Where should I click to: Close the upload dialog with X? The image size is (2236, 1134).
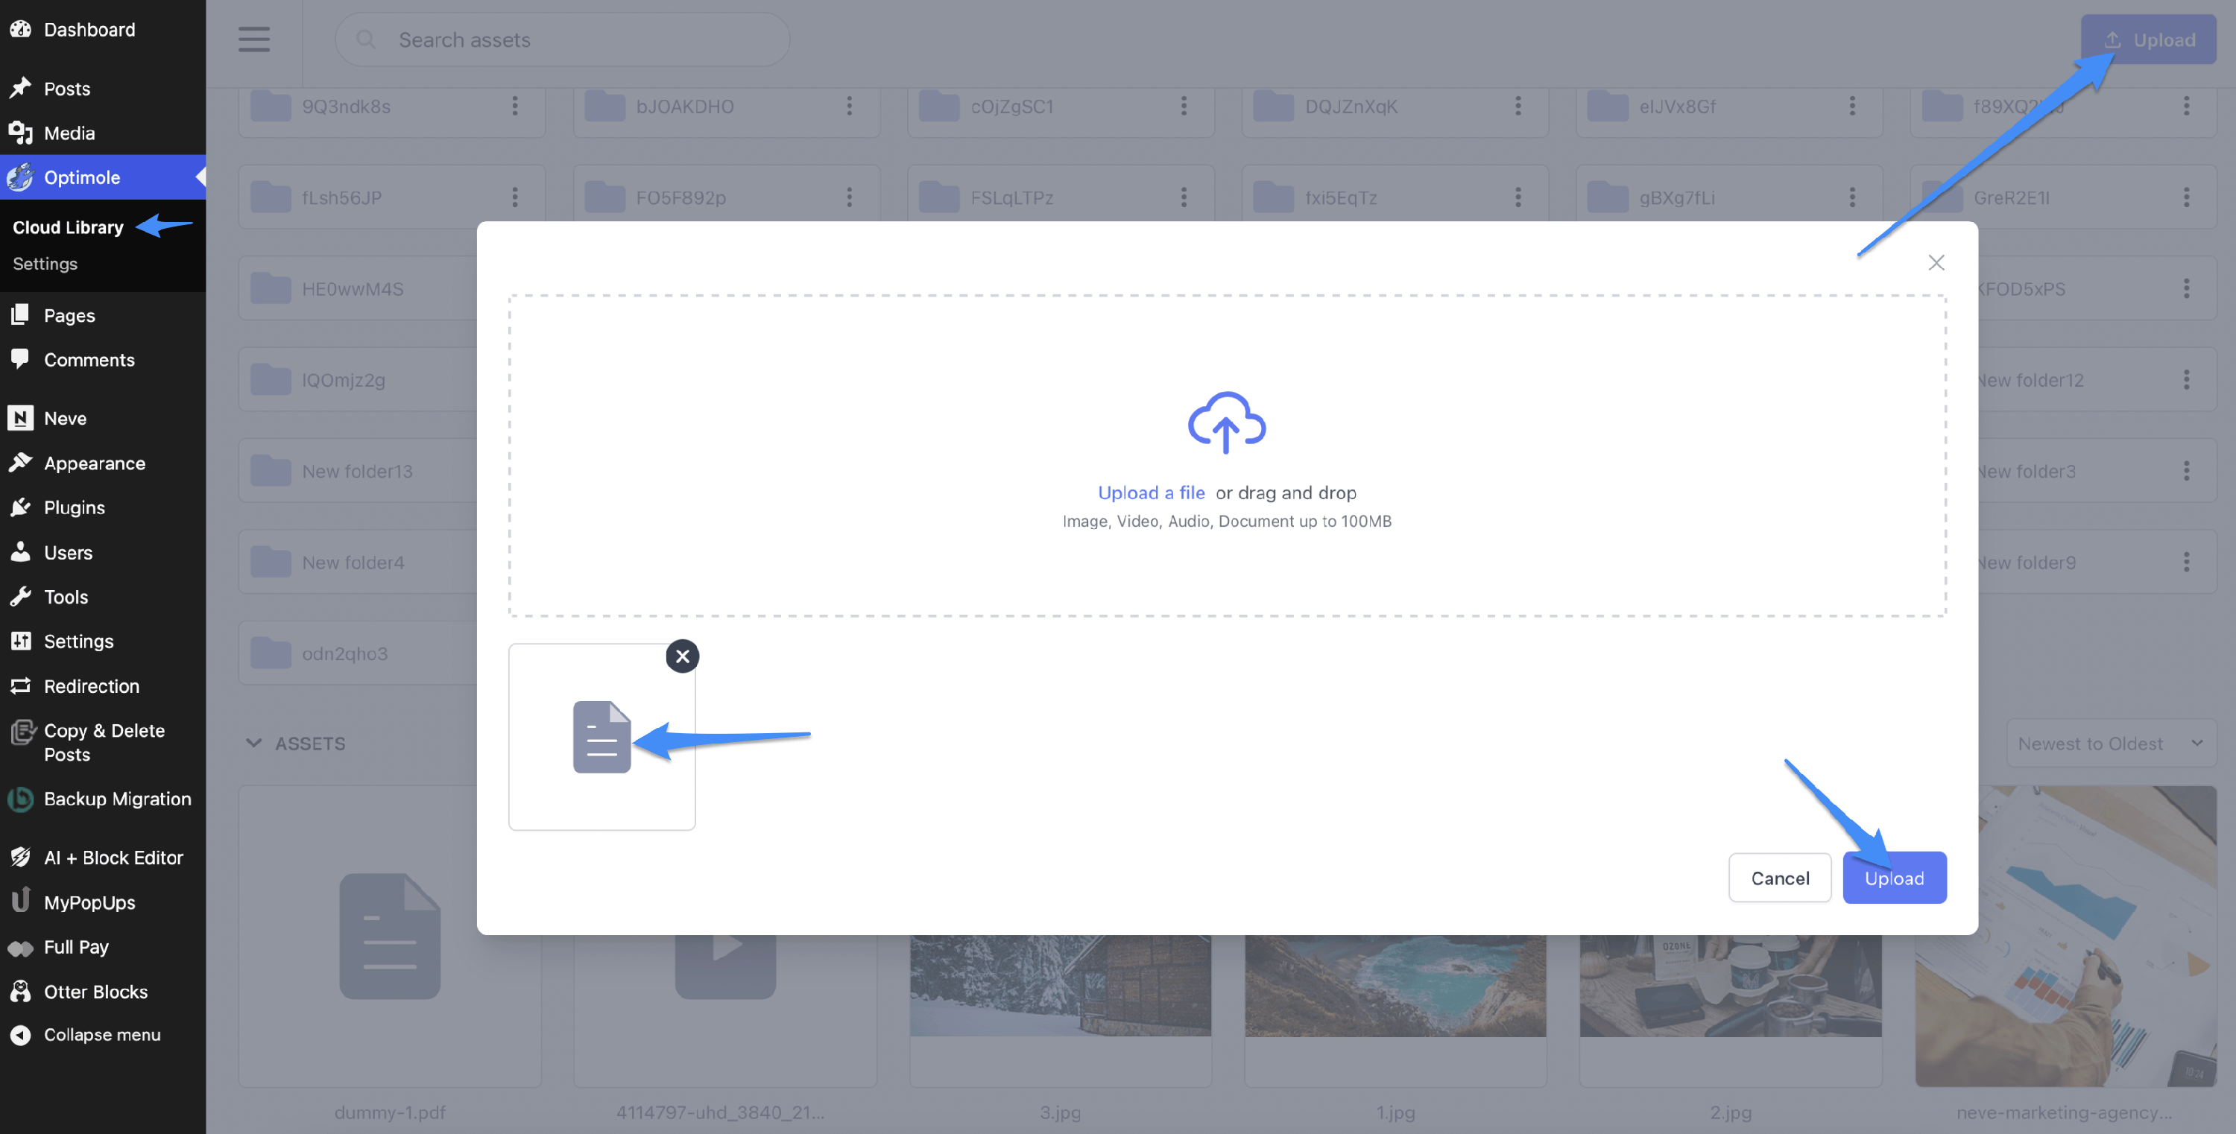tap(1936, 263)
